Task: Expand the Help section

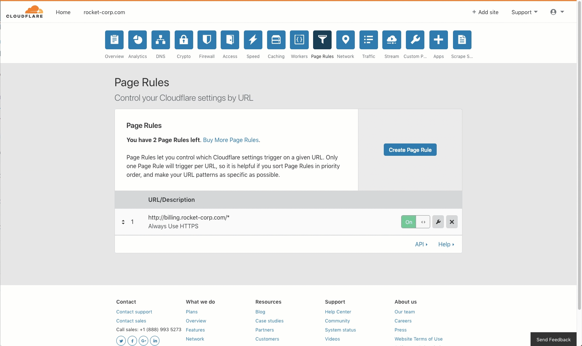Action: (x=446, y=244)
